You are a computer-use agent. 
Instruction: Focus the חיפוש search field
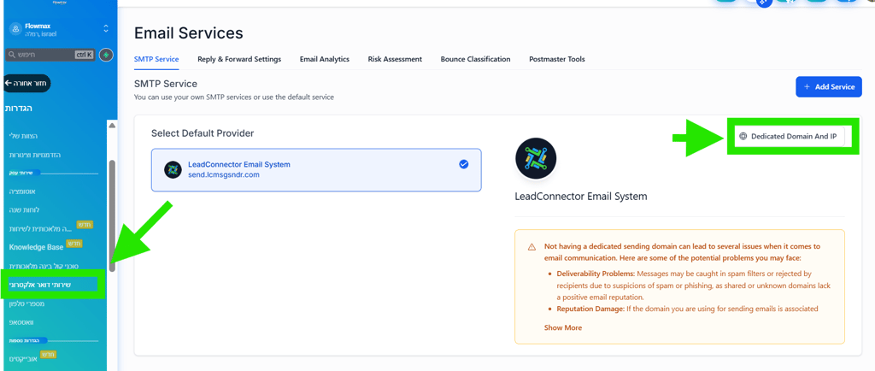click(50, 55)
